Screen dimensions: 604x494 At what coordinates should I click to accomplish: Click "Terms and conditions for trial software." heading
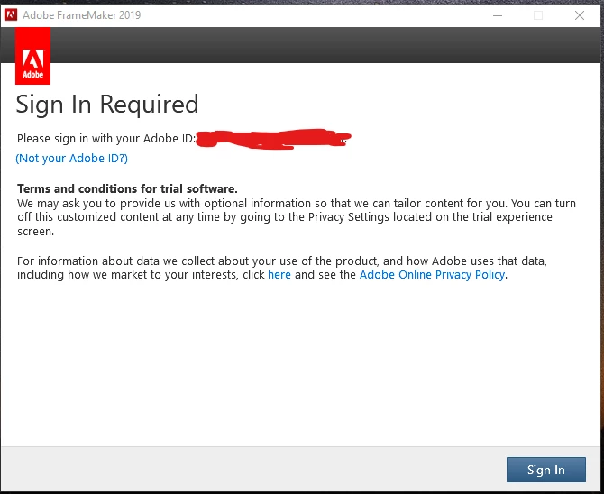click(127, 188)
